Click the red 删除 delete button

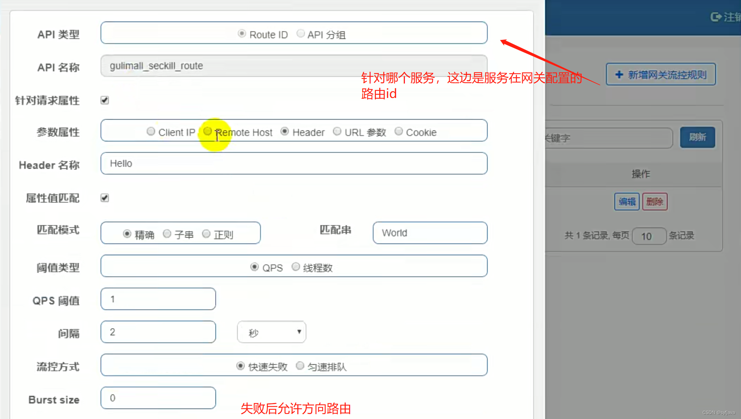(655, 201)
